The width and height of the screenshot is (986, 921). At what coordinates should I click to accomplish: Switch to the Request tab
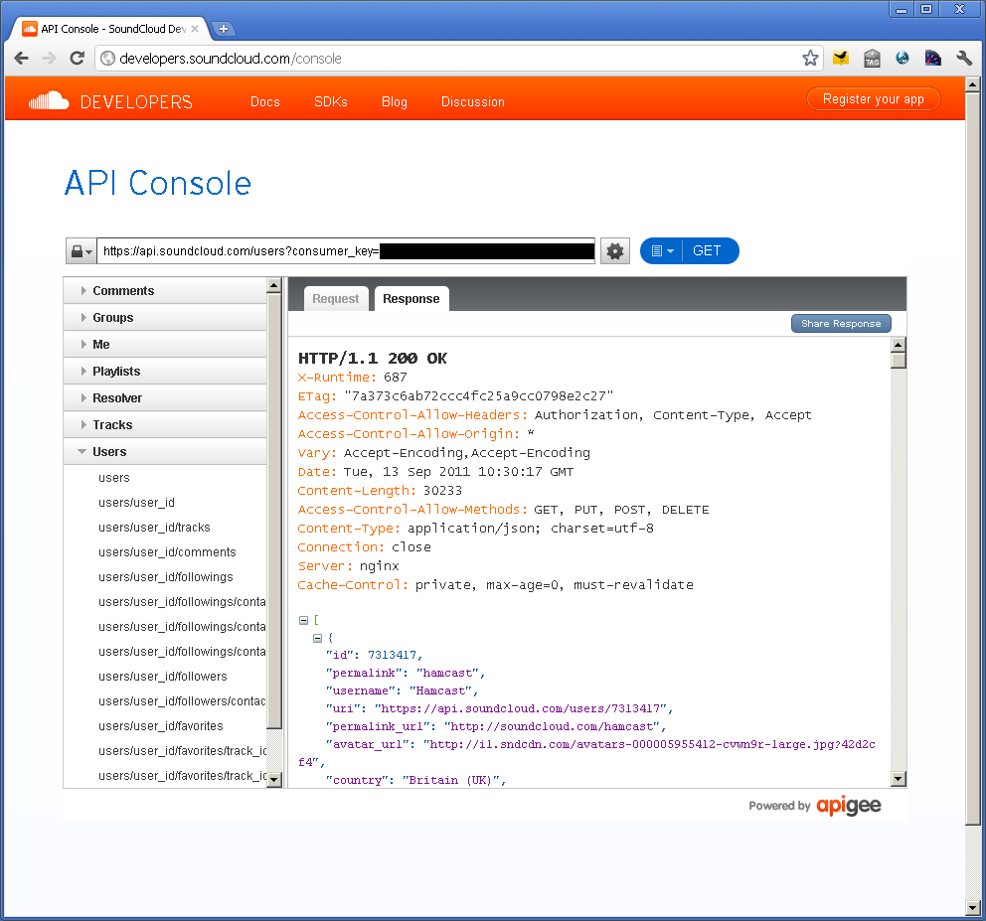pyautogui.click(x=335, y=299)
